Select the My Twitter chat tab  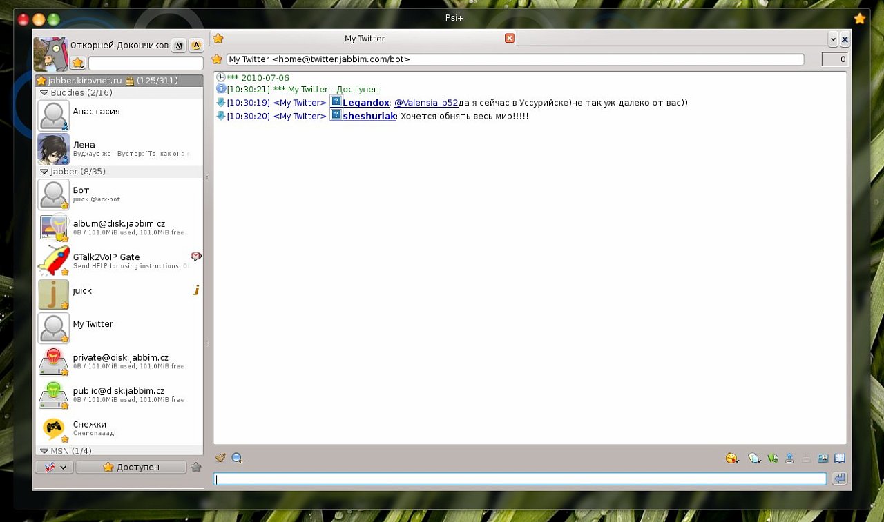point(365,39)
